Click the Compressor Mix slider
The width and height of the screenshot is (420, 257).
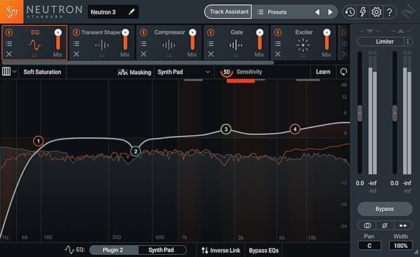point(192,40)
